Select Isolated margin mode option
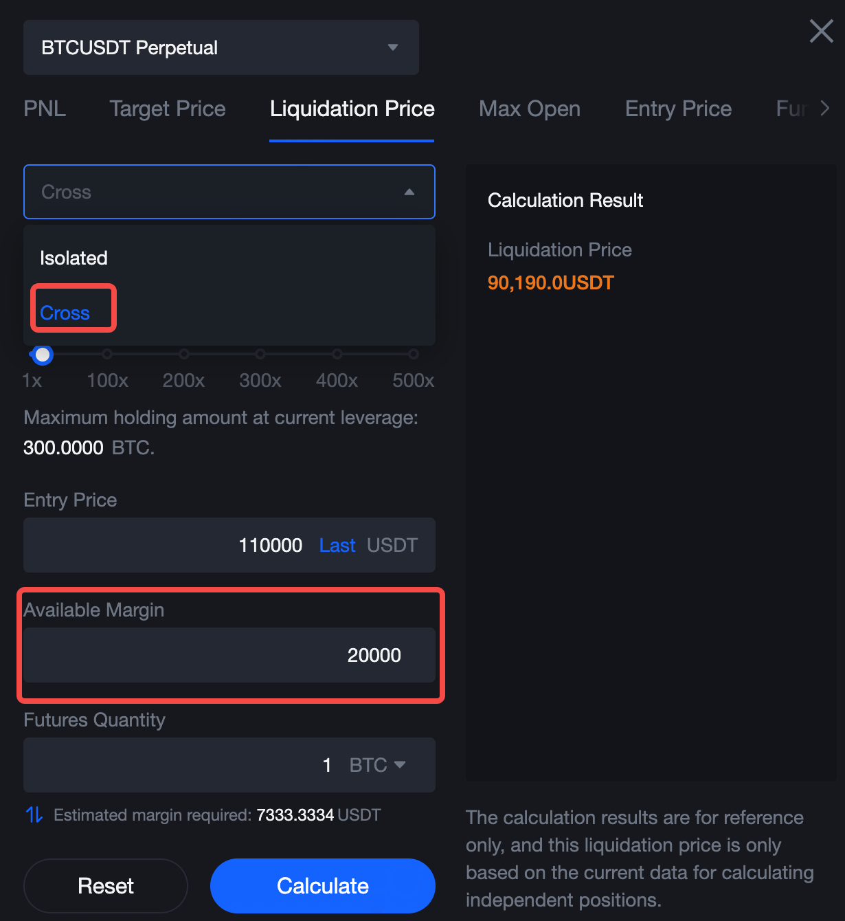This screenshot has width=845, height=921. click(74, 258)
